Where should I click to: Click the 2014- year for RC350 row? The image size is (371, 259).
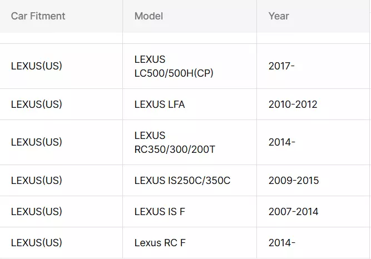click(x=313, y=142)
